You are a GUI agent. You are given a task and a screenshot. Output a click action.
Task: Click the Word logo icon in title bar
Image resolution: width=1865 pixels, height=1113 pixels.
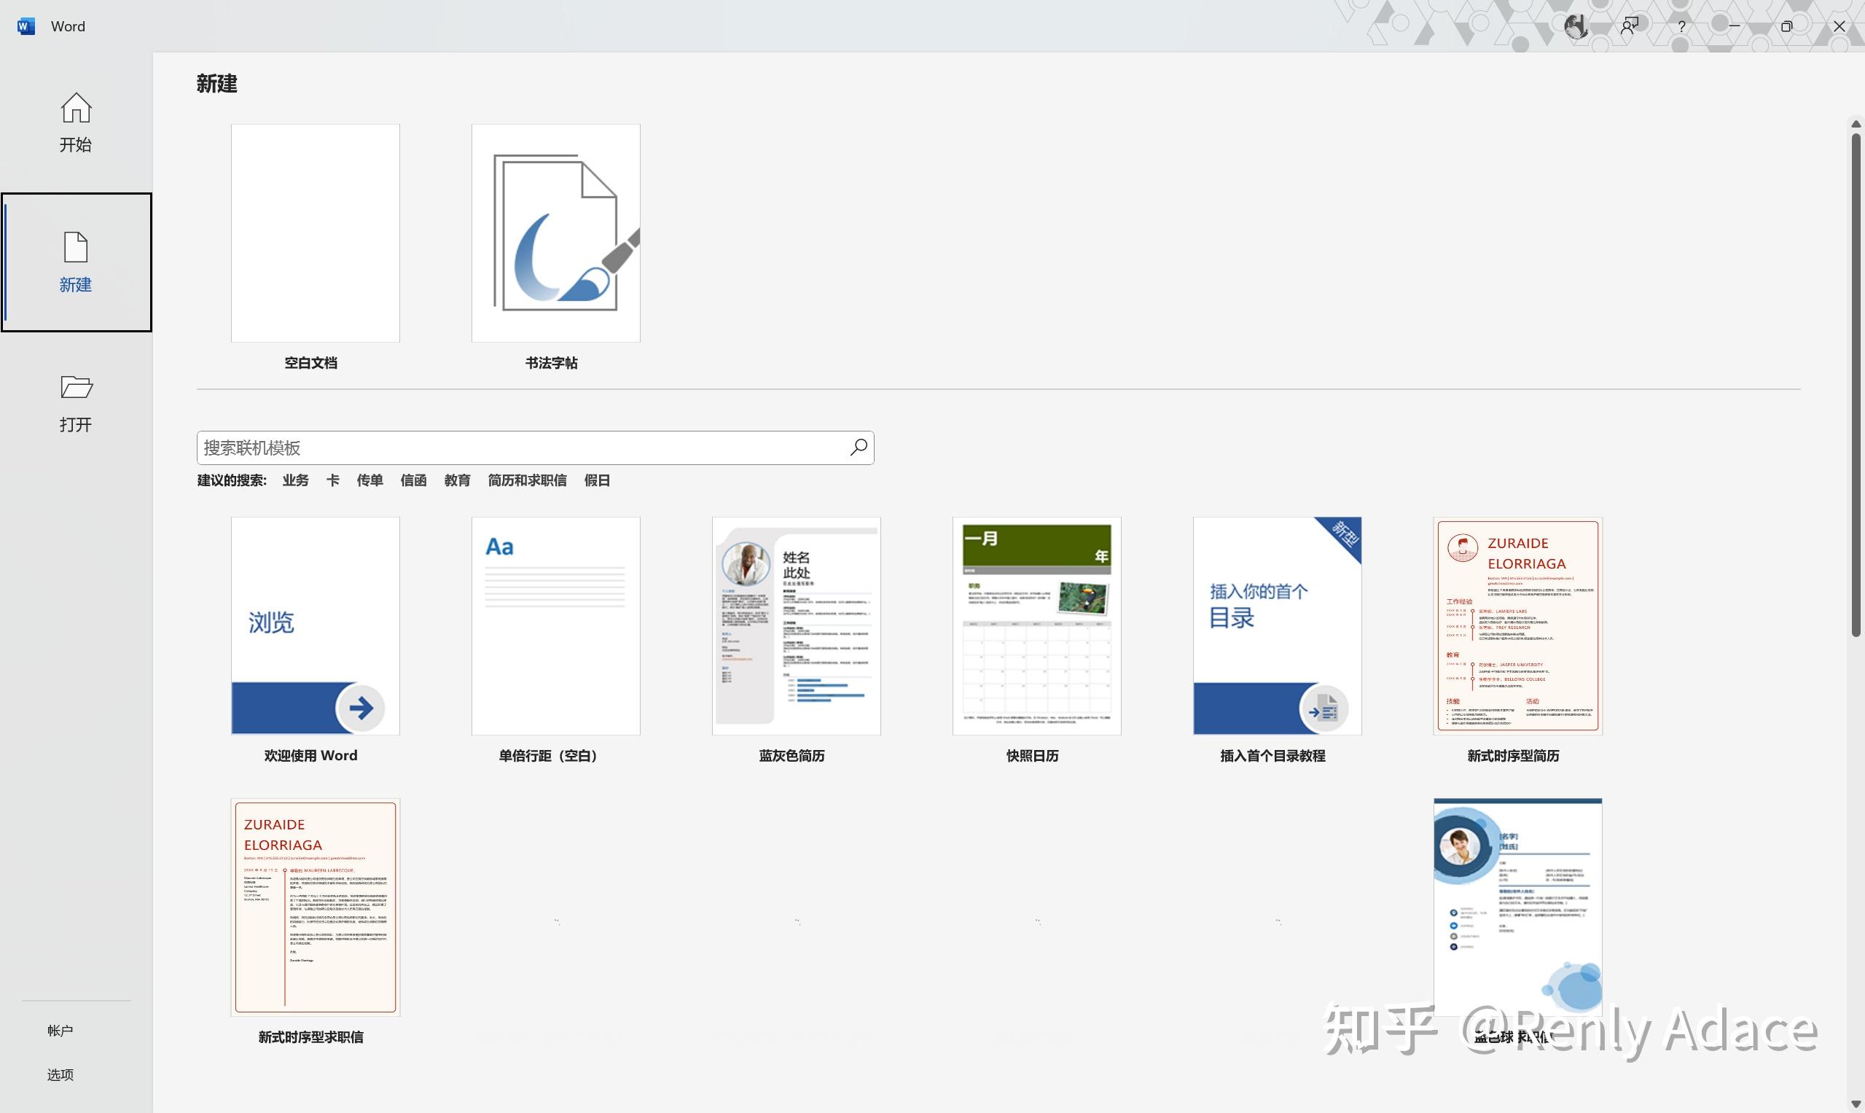pyautogui.click(x=26, y=26)
